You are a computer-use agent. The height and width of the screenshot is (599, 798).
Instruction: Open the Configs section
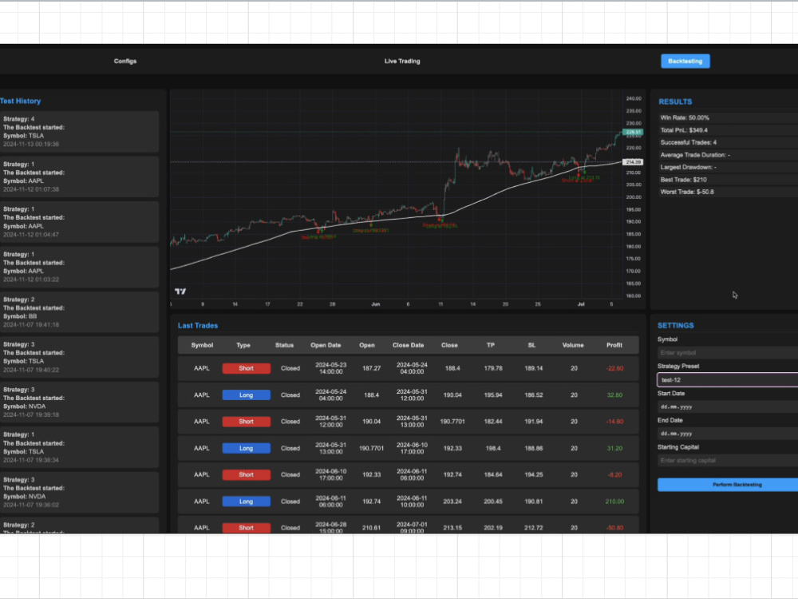click(125, 61)
